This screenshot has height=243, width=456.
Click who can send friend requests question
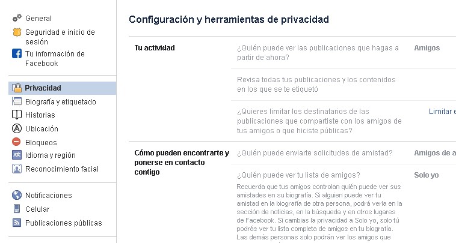[x=315, y=153]
